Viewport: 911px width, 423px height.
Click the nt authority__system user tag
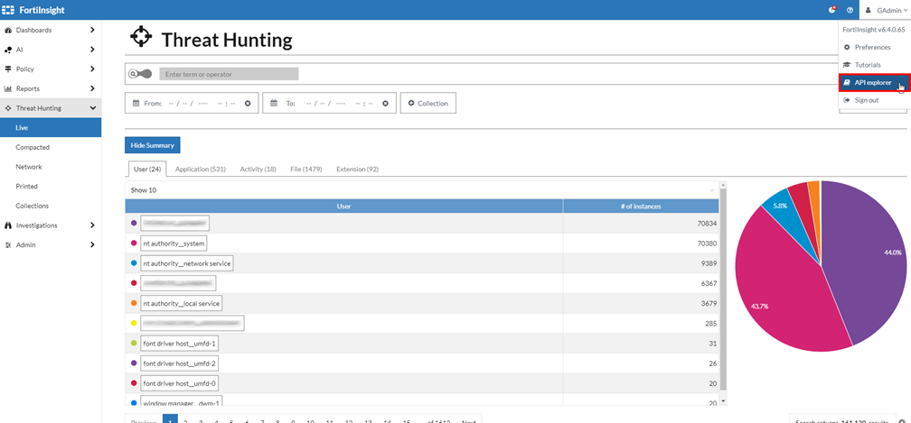click(174, 244)
